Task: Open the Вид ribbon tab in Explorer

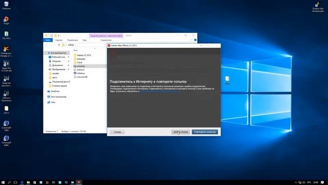Action: [x=85, y=40]
